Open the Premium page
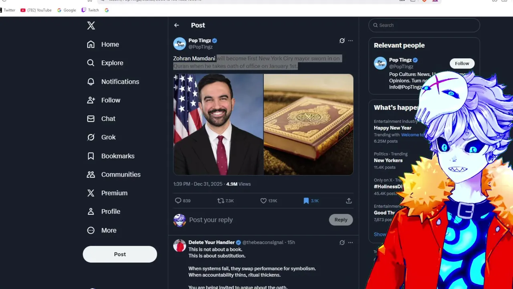Viewport: 513px width, 289px height. (107, 193)
